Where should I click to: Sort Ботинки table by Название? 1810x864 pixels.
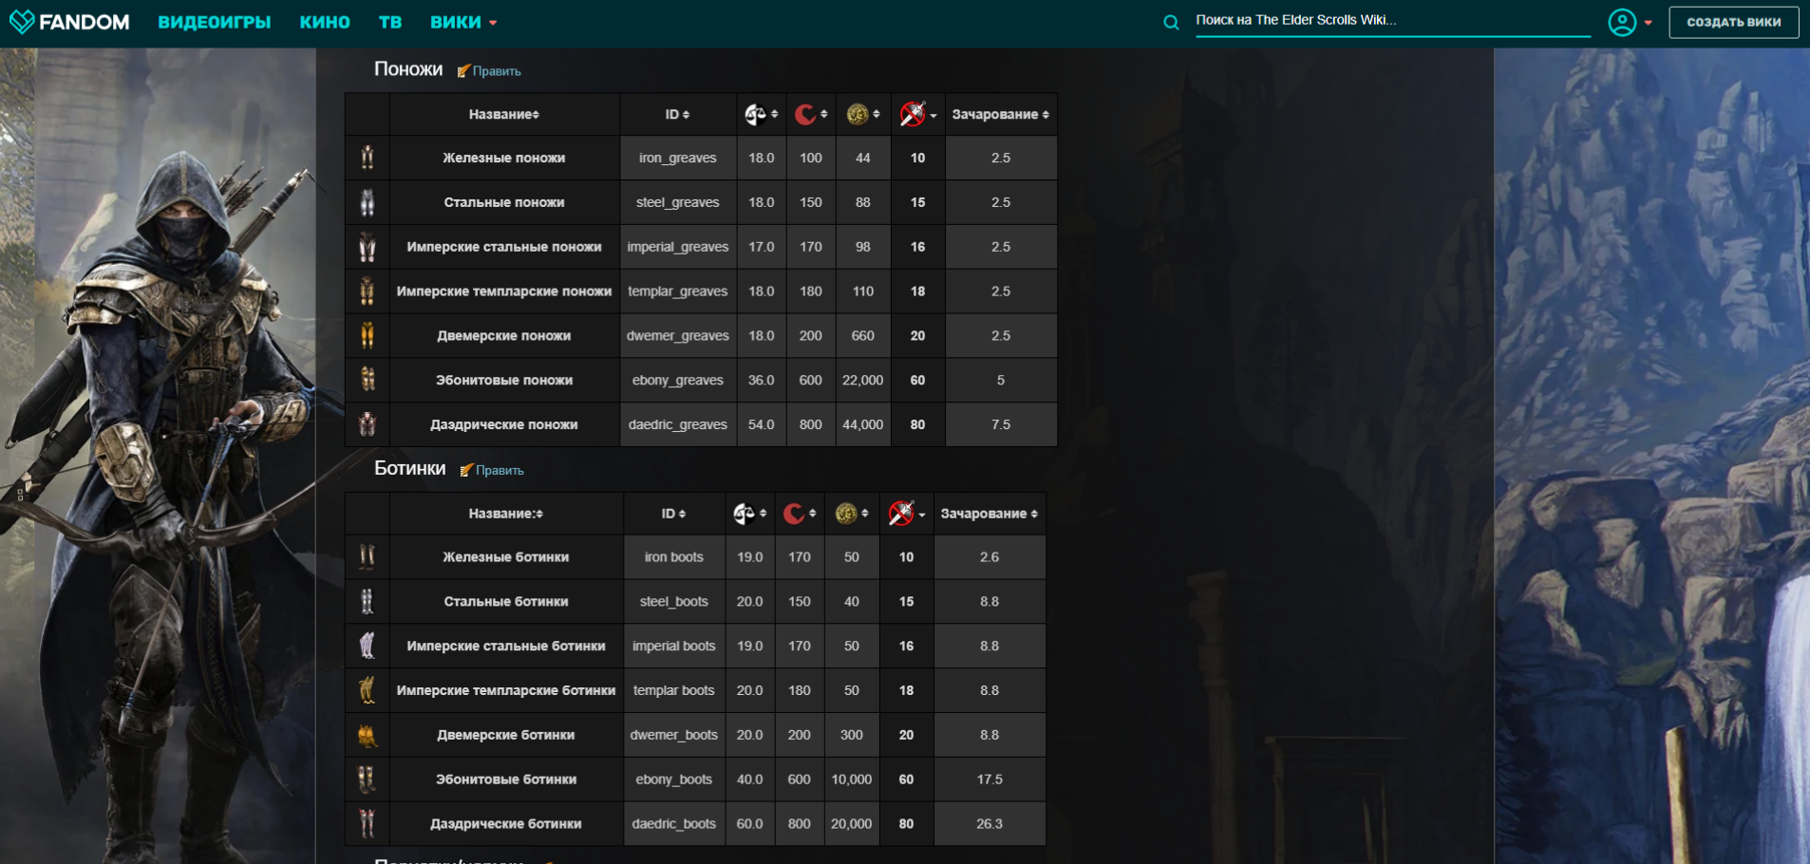[506, 514]
